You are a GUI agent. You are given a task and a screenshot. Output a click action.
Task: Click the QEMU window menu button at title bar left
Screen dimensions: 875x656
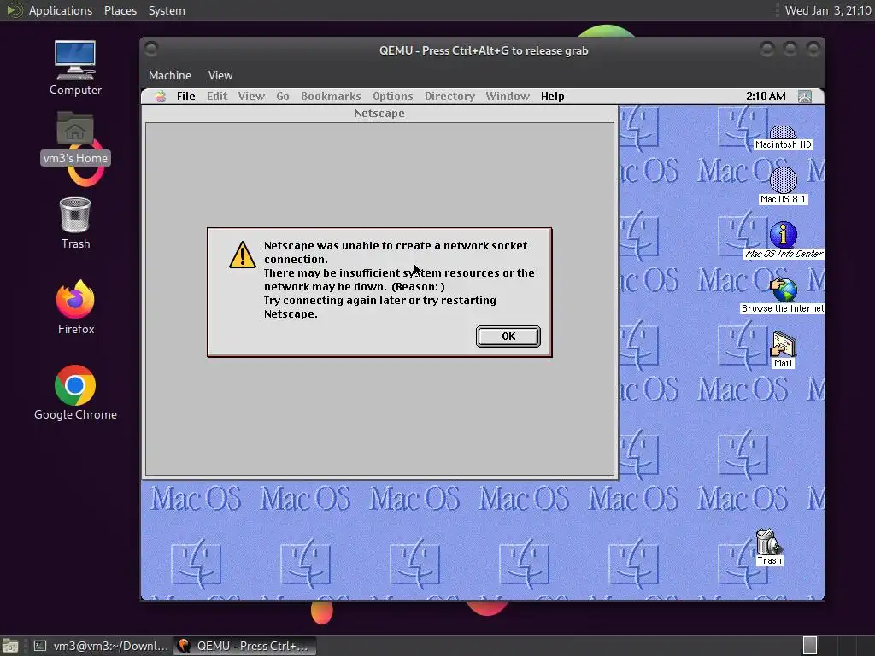point(150,50)
